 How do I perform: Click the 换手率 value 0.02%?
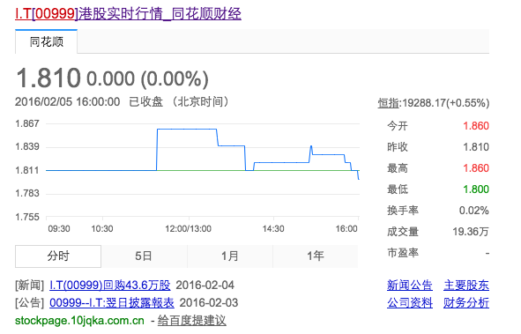click(x=473, y=211)
